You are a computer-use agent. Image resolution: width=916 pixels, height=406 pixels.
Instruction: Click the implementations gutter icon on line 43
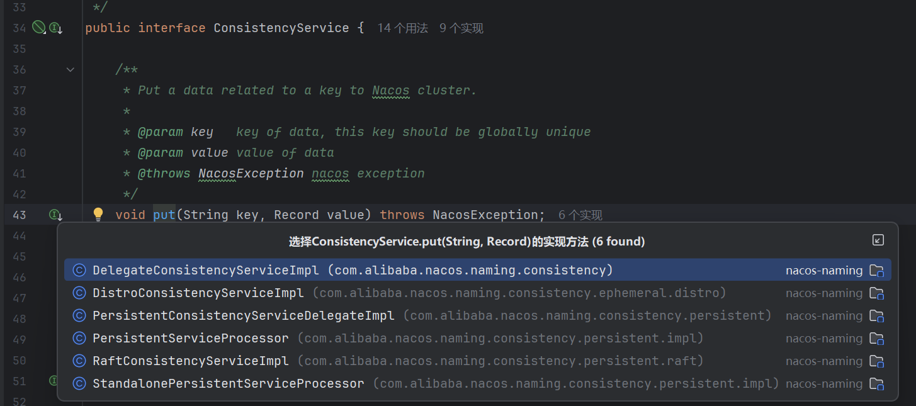[55, 215]
